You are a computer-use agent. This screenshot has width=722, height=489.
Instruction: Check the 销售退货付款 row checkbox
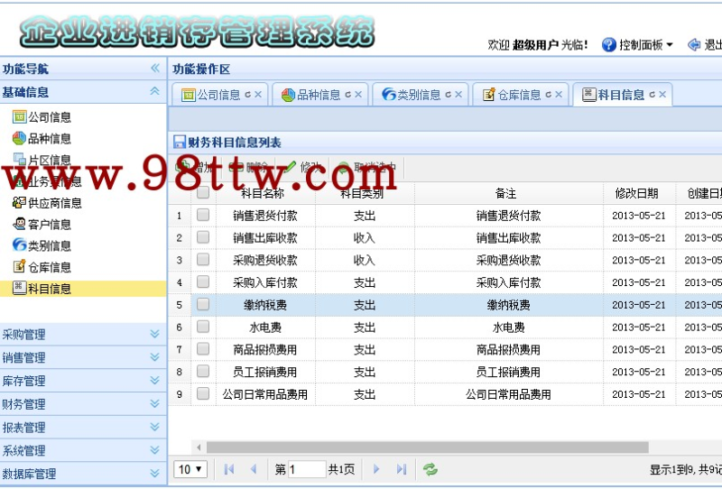pos(203,215)
